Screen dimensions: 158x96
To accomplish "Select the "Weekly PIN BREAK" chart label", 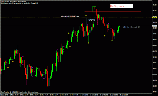I will [70, 16].
